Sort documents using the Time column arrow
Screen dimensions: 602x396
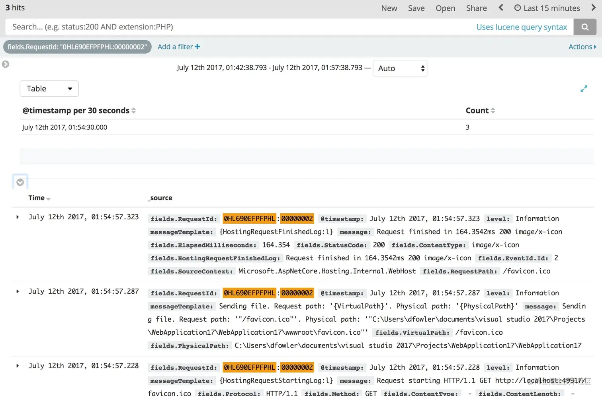click(49, 199)
